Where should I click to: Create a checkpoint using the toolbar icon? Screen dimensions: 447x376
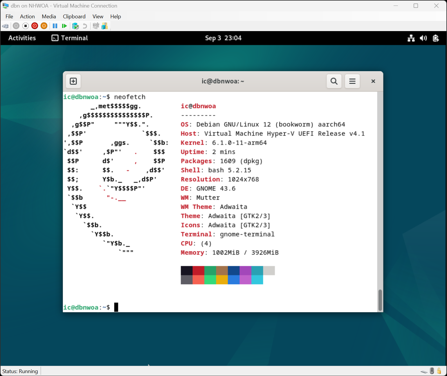pyautogui.click(x=75, y=26)
